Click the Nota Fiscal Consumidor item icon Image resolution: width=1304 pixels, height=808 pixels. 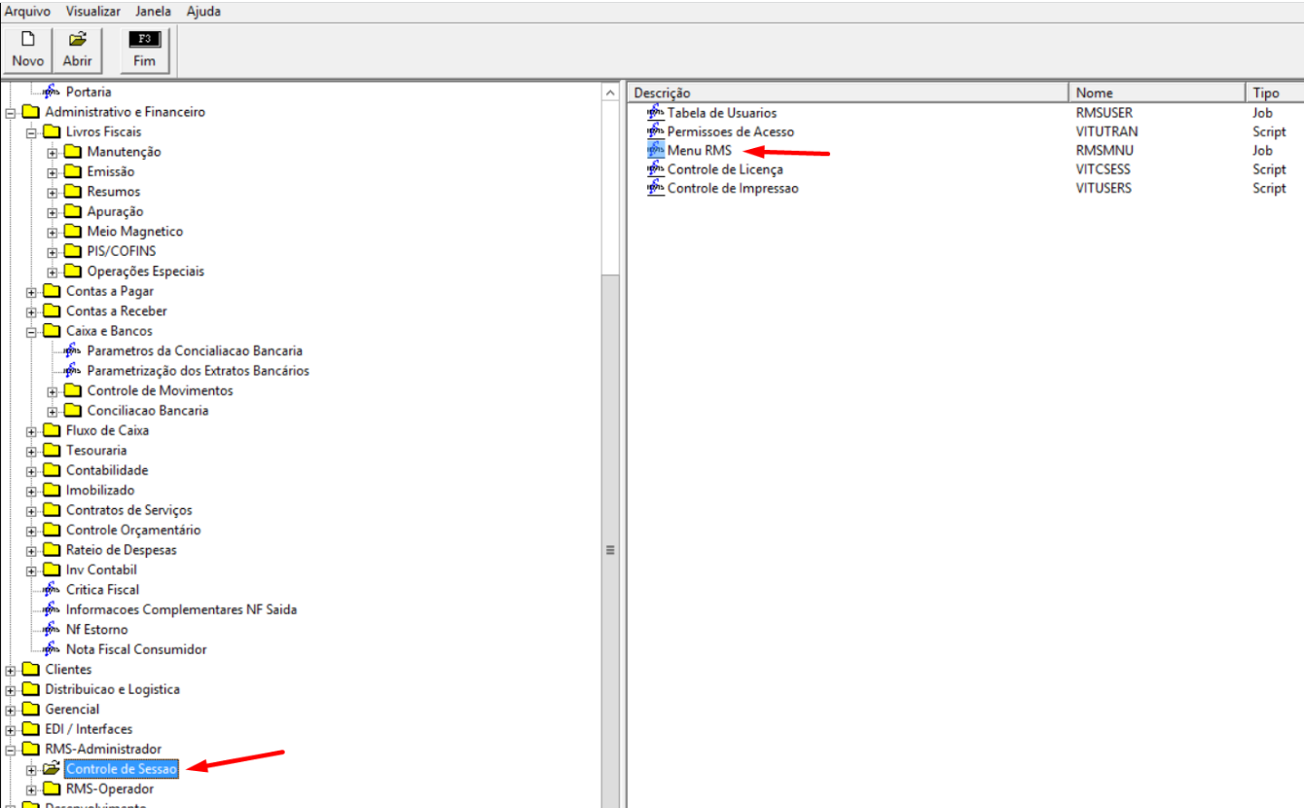[x=53, y=649]
